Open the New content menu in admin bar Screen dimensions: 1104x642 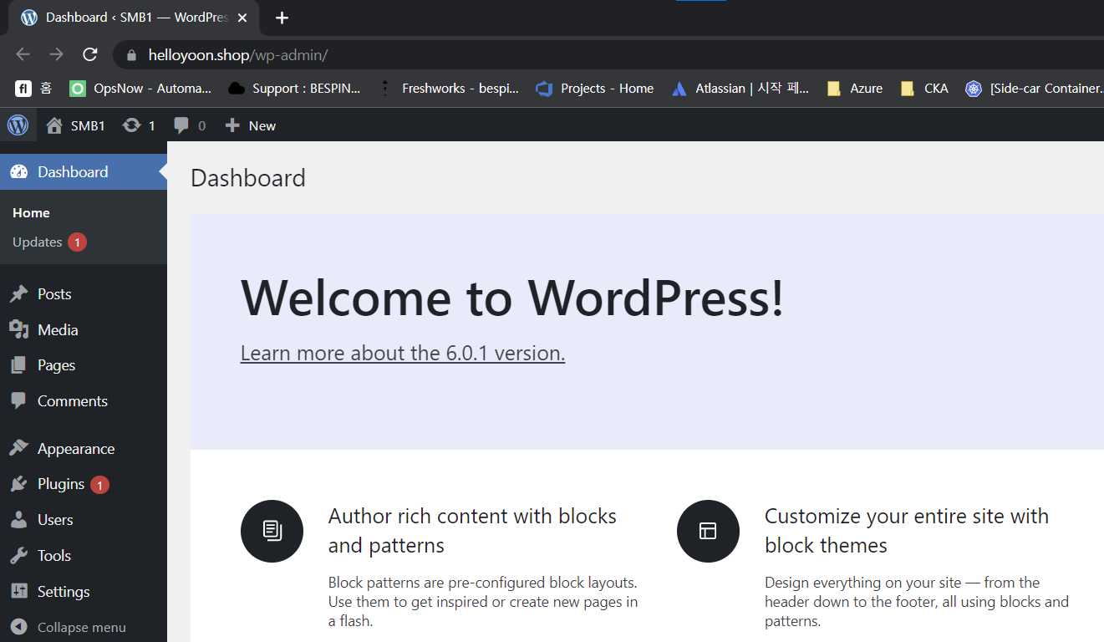click(251, 125)
